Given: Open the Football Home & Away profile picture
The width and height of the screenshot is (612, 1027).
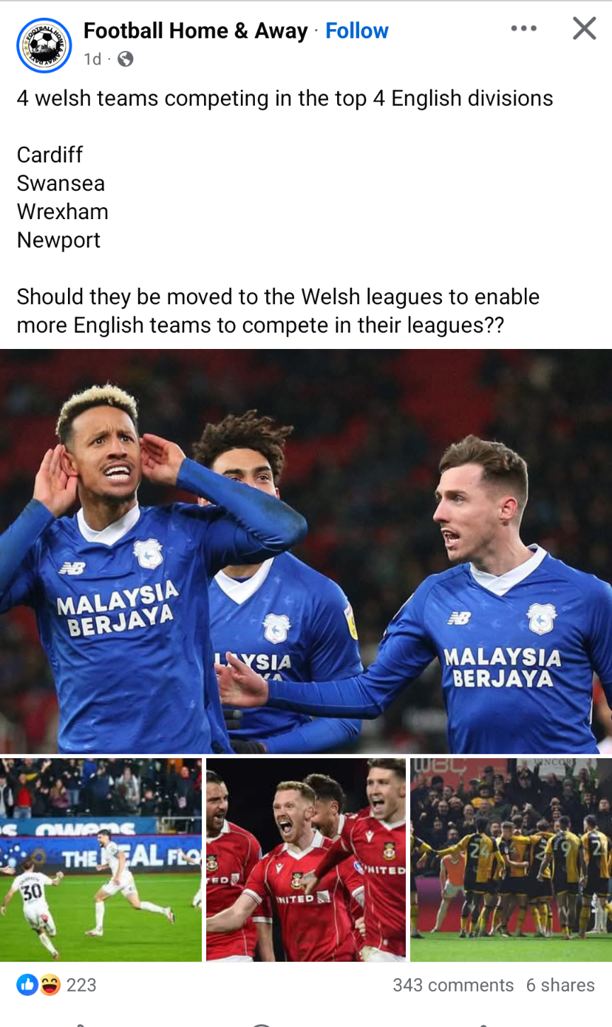Looking at the screenshot, I should [x=44, y=45].
